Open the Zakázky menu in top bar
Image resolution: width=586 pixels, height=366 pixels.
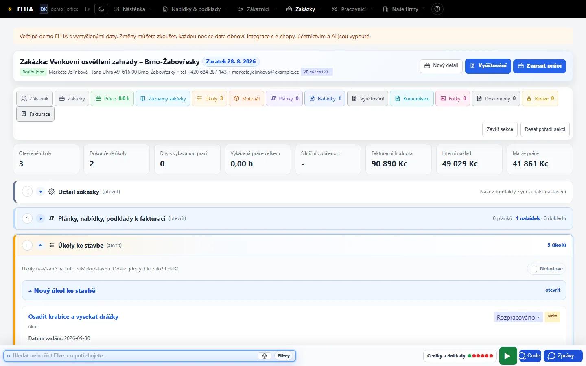304,9
